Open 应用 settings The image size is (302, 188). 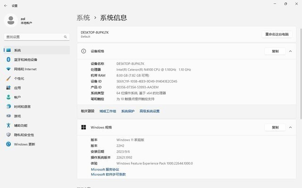37,88
